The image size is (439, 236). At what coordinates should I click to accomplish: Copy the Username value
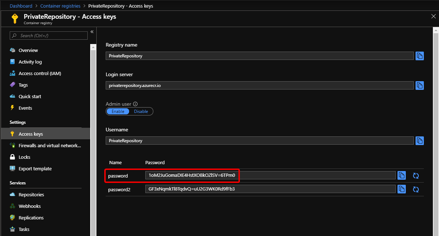(420, 141)
